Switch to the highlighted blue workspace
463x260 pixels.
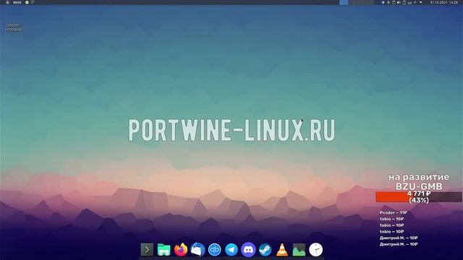(x=344, y=2)
